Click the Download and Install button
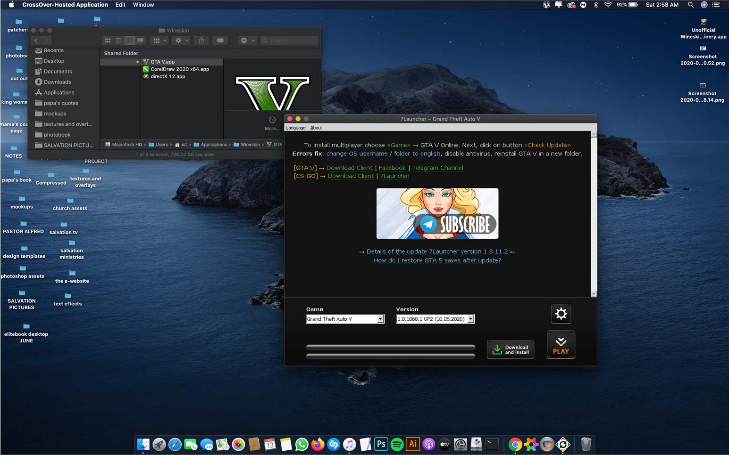This screenshot has height=455, width=729. point(511,349)
